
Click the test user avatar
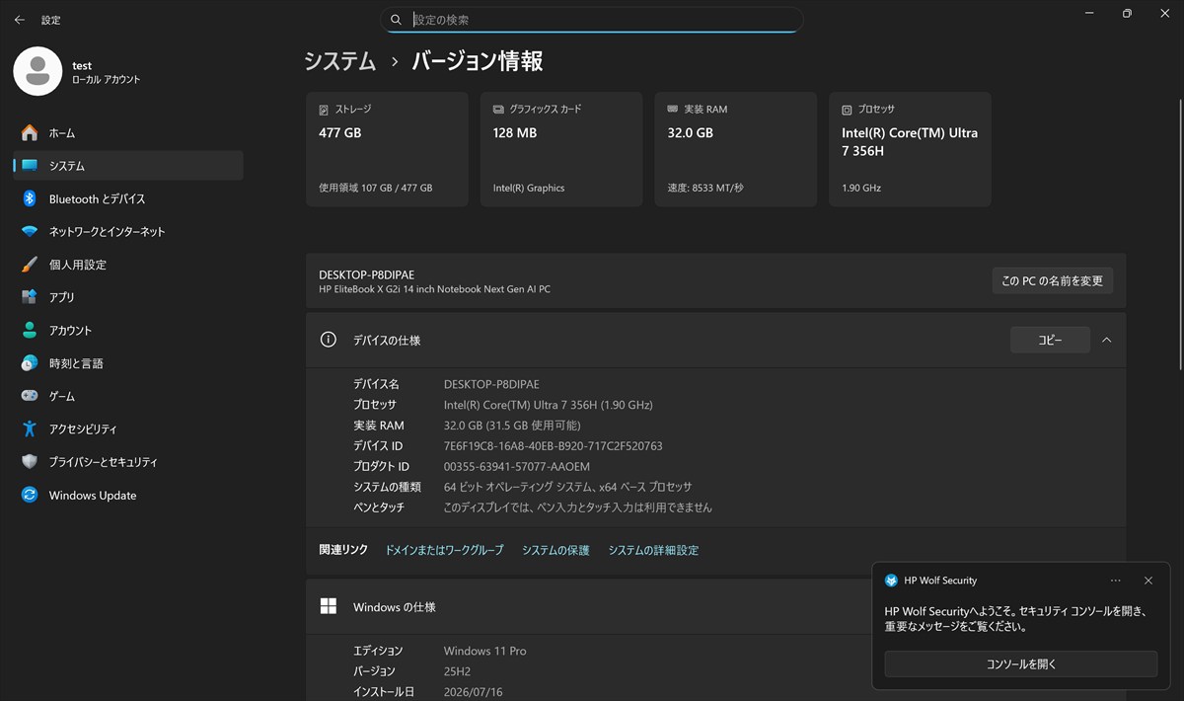pyautogui.click(x=37, y=71)
